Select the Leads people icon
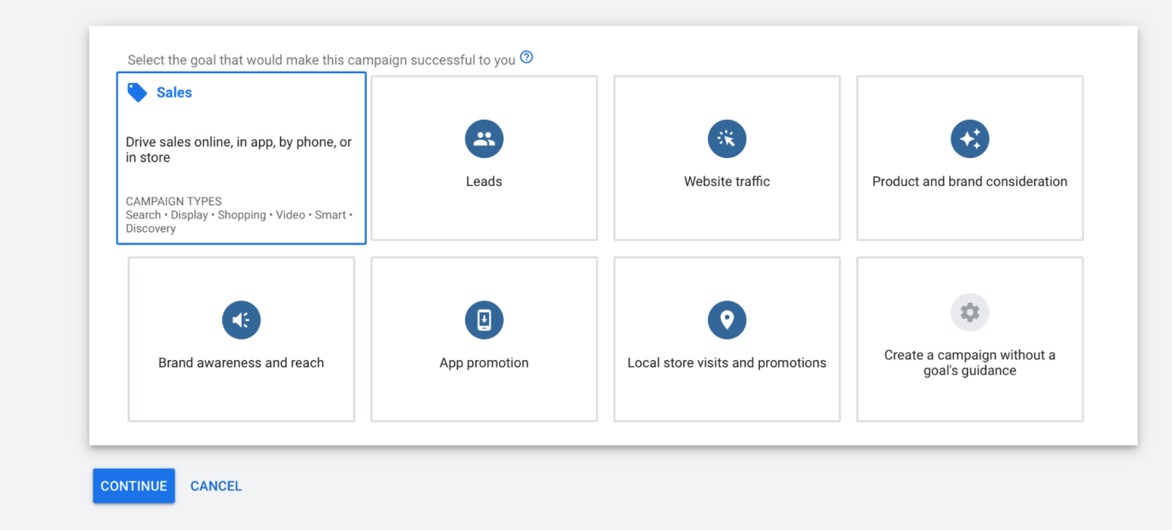 484,139
